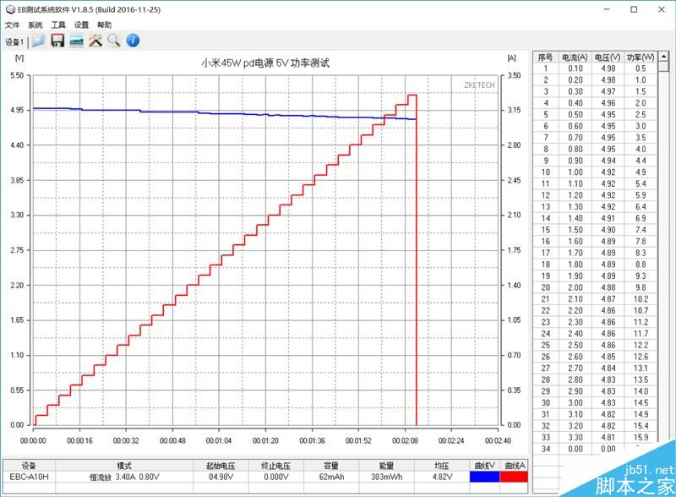This screenshot has height=497, width=676.
Task: Select the 4.82V average voltage cell
Action: coord(441,477)
